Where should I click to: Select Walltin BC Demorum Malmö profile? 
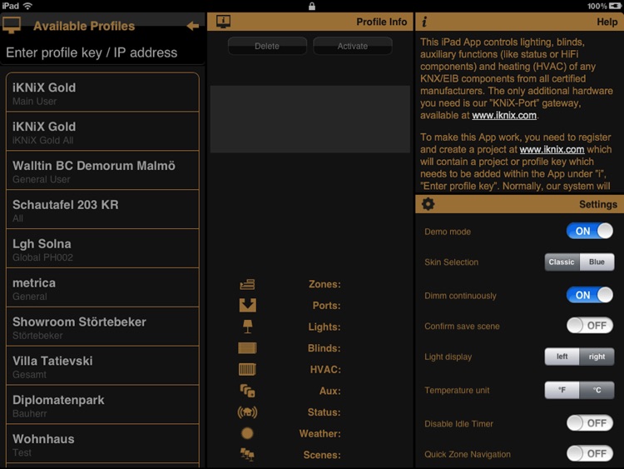(102, 171)
